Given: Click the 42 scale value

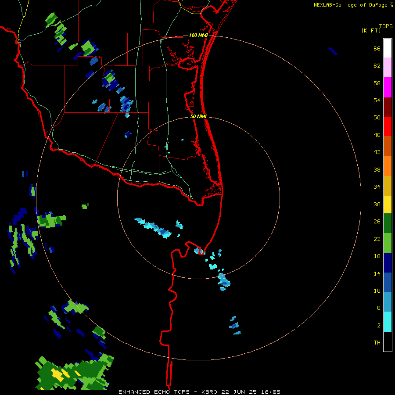Looking at the screenshot, I should click(377, 152).
